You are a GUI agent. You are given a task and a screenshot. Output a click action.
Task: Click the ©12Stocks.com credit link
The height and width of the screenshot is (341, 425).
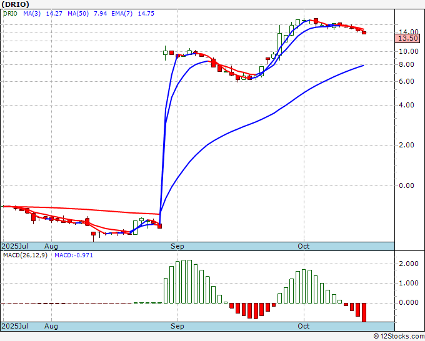pos(399,337)
